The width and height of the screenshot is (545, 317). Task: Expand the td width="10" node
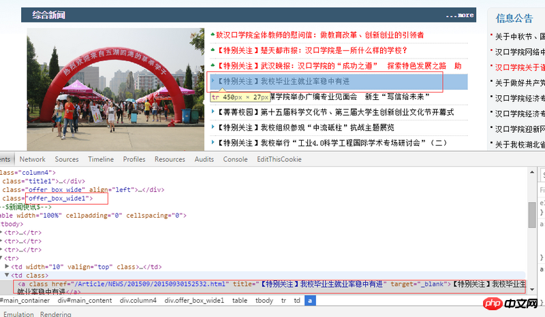7,267
